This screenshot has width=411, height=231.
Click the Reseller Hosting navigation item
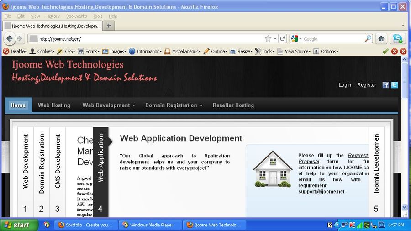pos(233,105)
